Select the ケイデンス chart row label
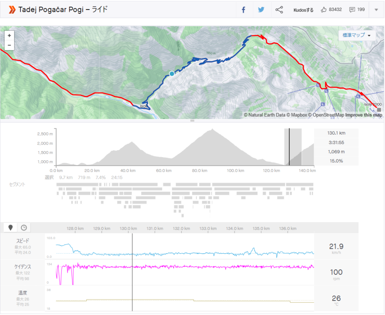Viewport: 385px width, 315px height. point(22,267)
